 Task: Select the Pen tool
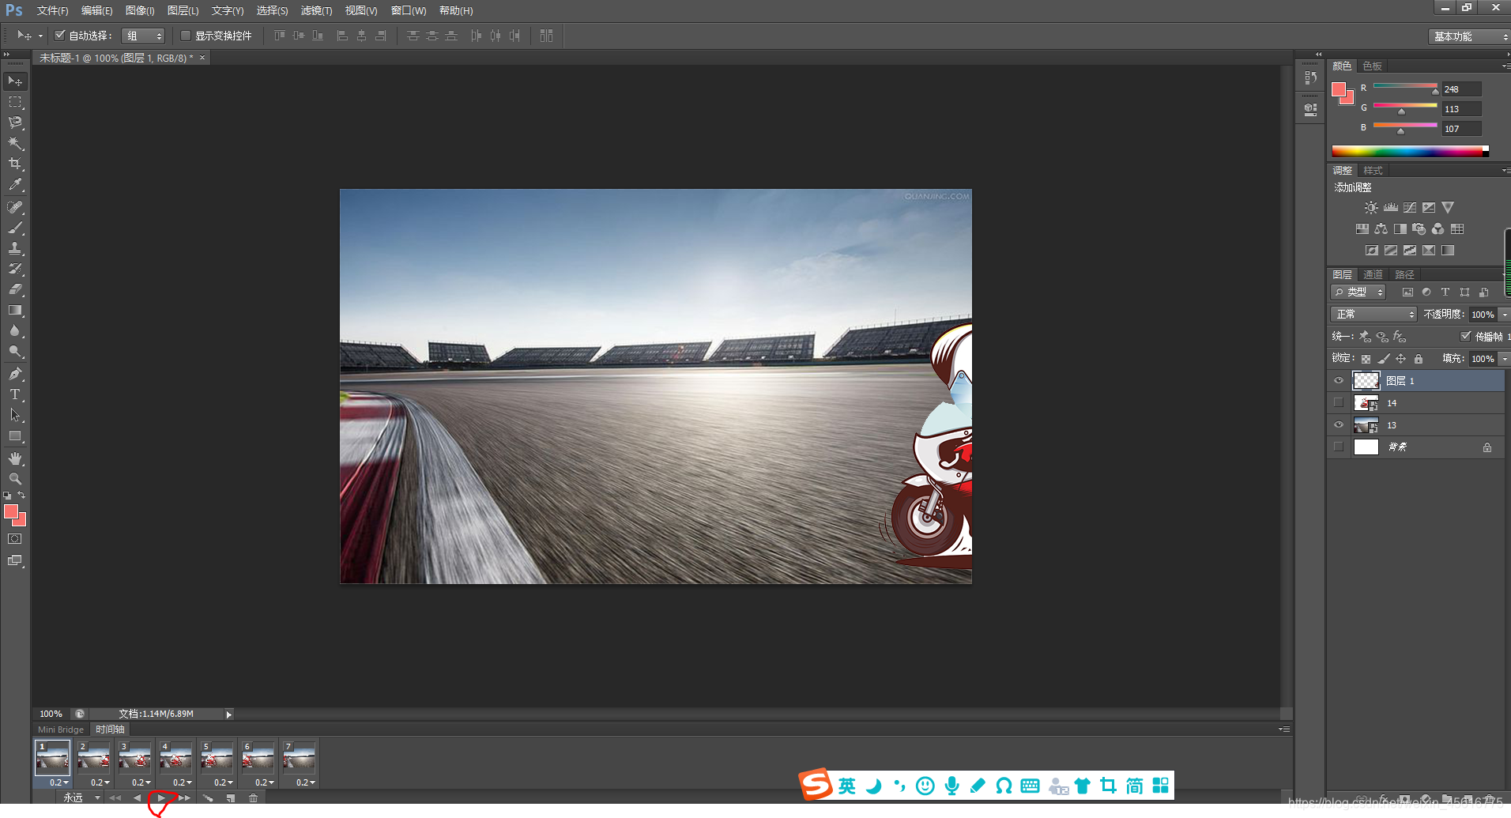[x=15, y=374]
